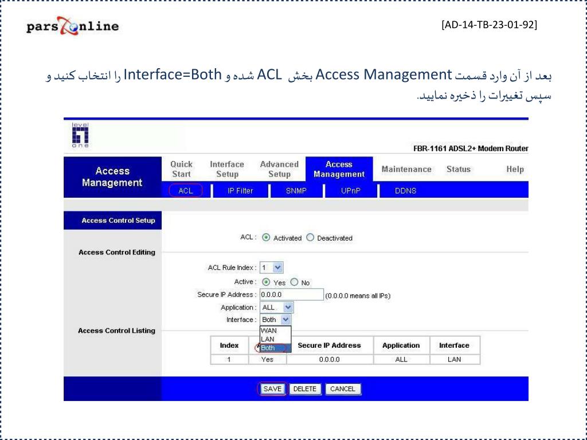
Task: Click the '(0.0.0.0 means all IPs)' note
Action: point(358,296)
